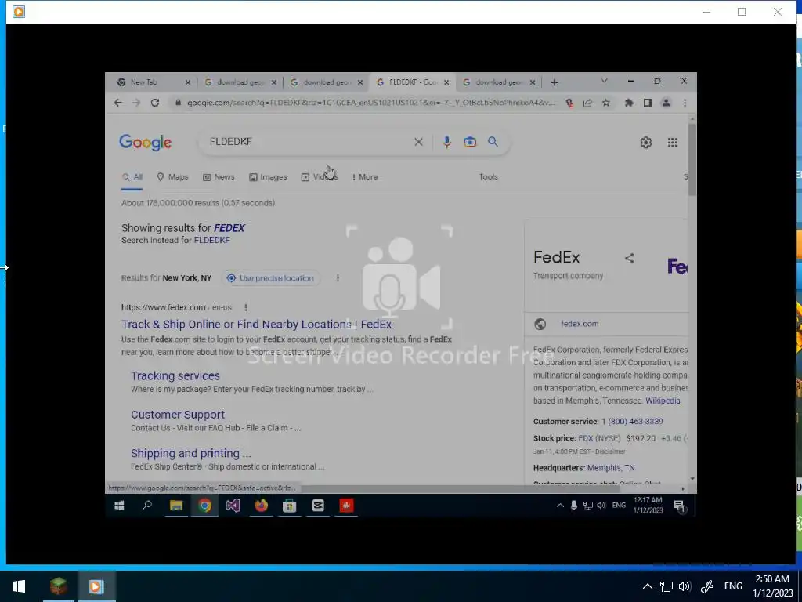Open Chrome three-dot menu
Viewport: 802px width, 602px height.
point(685,103)
